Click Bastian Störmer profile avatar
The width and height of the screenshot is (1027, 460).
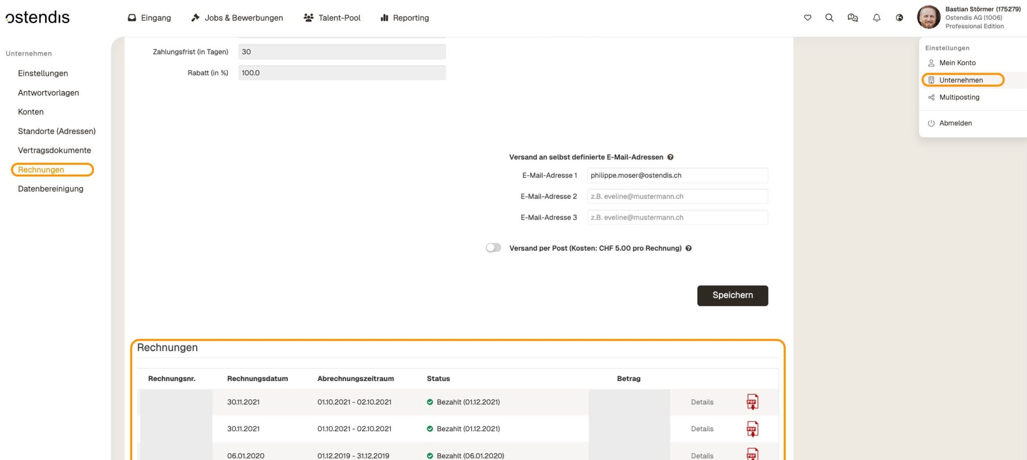[x=929, y=18]
